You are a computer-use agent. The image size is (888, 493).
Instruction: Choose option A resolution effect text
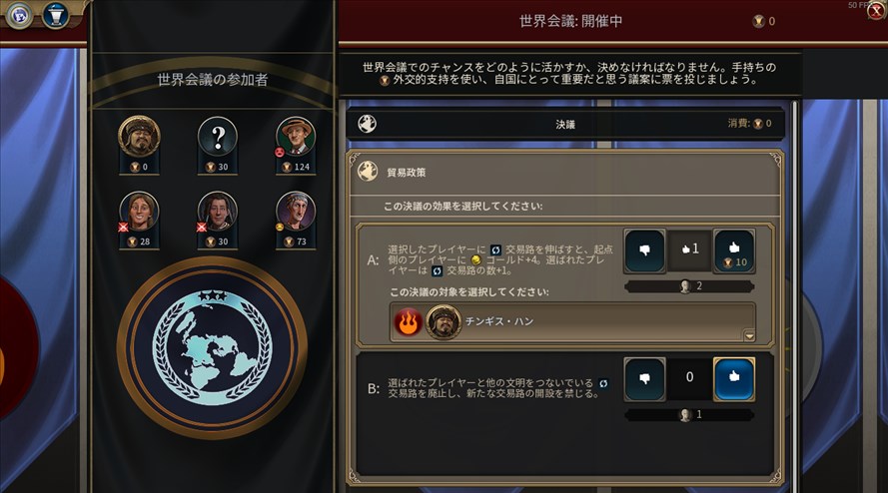tap(500, 259)
